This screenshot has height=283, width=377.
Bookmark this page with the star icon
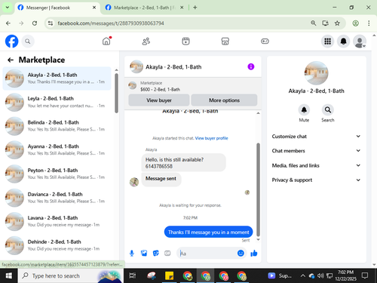[x=337, y=23]
